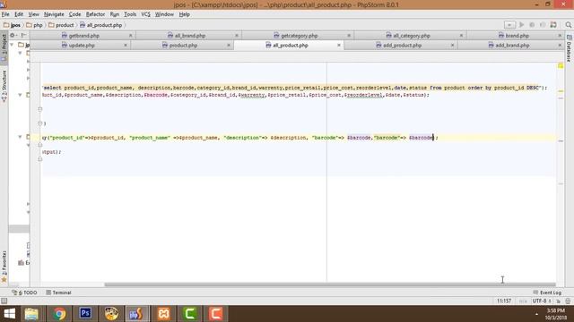Close the product.php tab
The image size is (574, 322).
229,46
